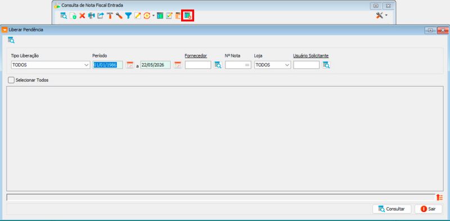Image resolution: width=450 pixels, height=221 pixels.
Task: Click the orange clipboard icon in toolbar
Action: [178, 16]
